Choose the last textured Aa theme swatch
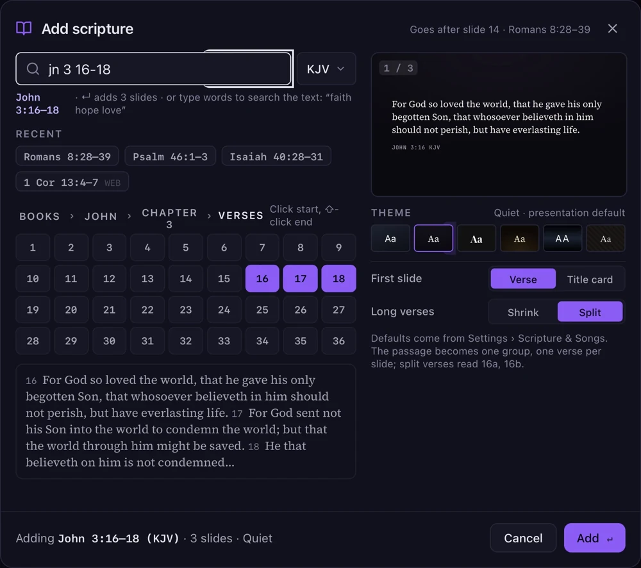The width and height of the screenshot is (641, 568). coord(606,238)
